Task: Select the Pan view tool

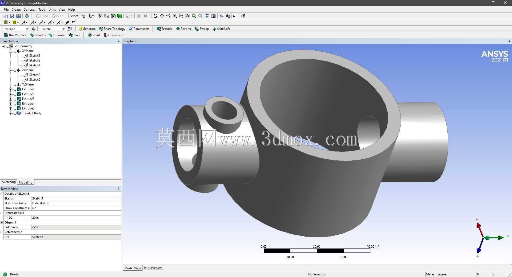Action: [x=162, y=16]
